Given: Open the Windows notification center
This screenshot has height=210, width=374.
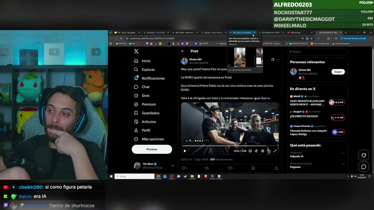Looking at the screenshot, I should click(x=370, y=176).
